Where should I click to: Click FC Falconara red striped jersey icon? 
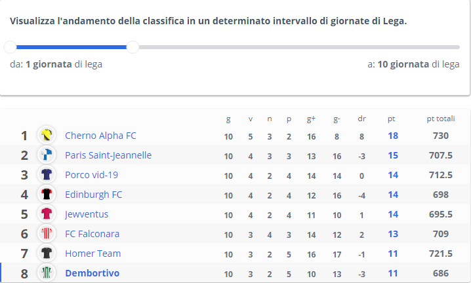pos(47,233)
